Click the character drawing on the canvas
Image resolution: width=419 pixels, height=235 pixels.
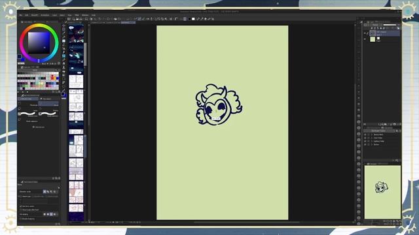tap(219, 104)
